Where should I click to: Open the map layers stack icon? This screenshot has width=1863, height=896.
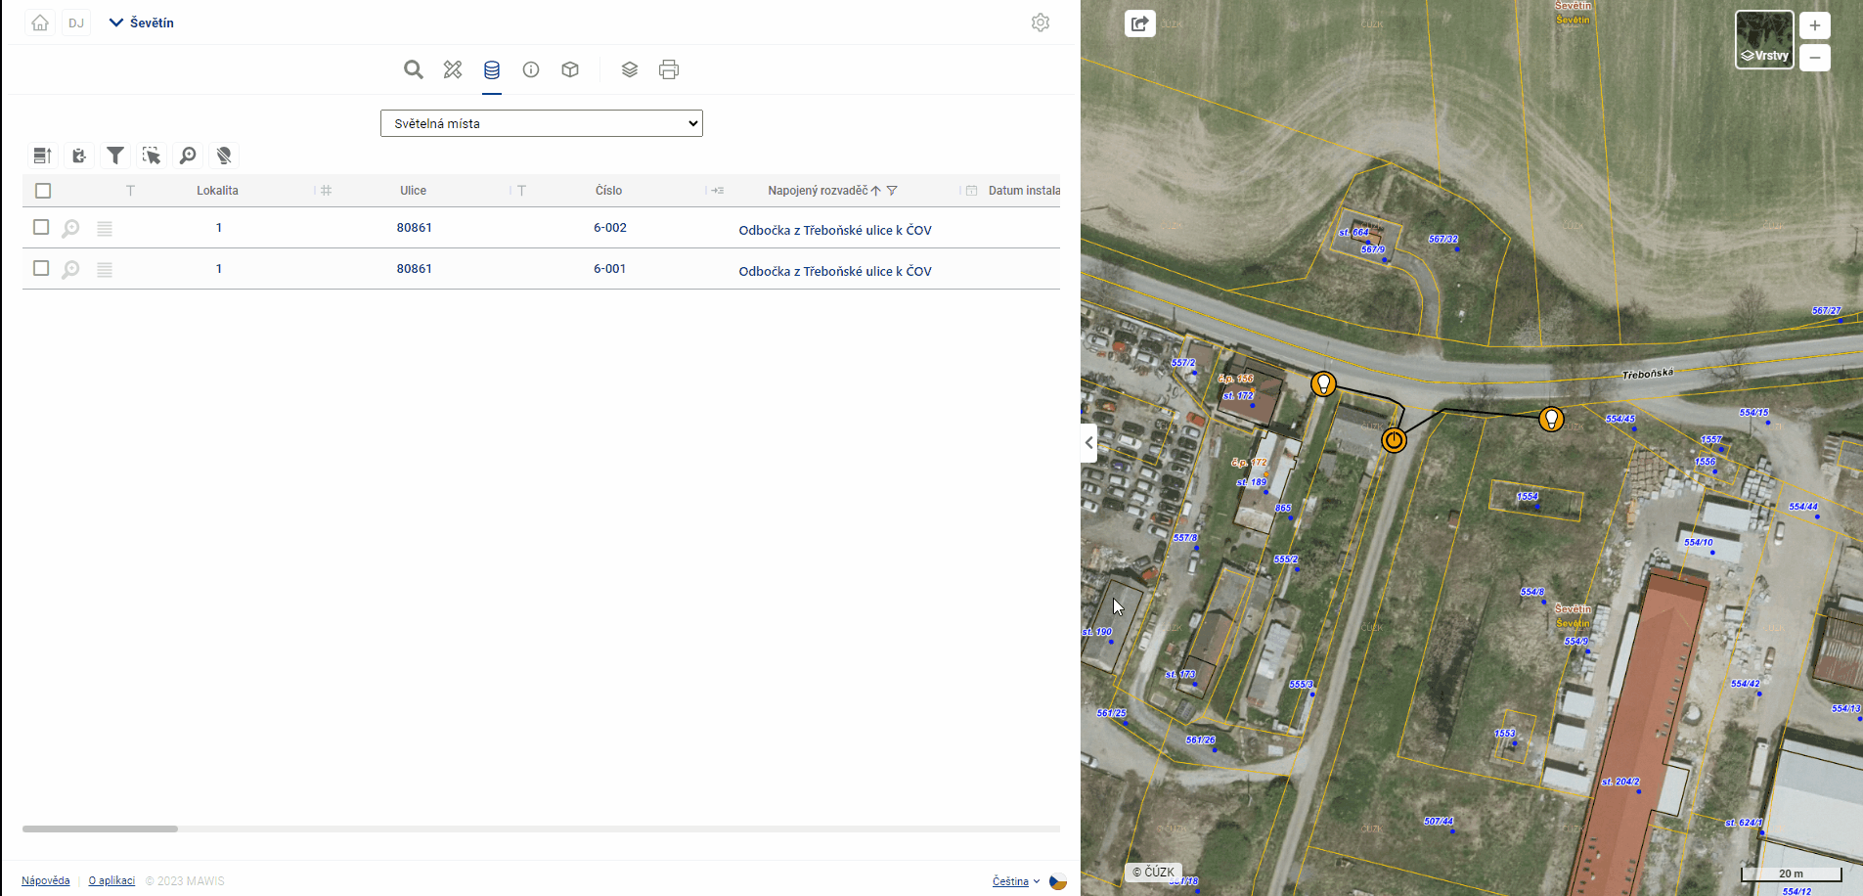[630, 69]
